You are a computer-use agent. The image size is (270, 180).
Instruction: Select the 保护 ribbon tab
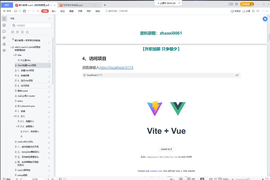pyautogui.click(x=89, y=11)
